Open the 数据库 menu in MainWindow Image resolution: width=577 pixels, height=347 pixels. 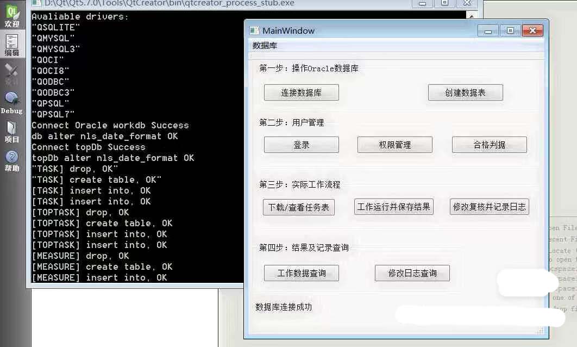(x=265, y=46)
